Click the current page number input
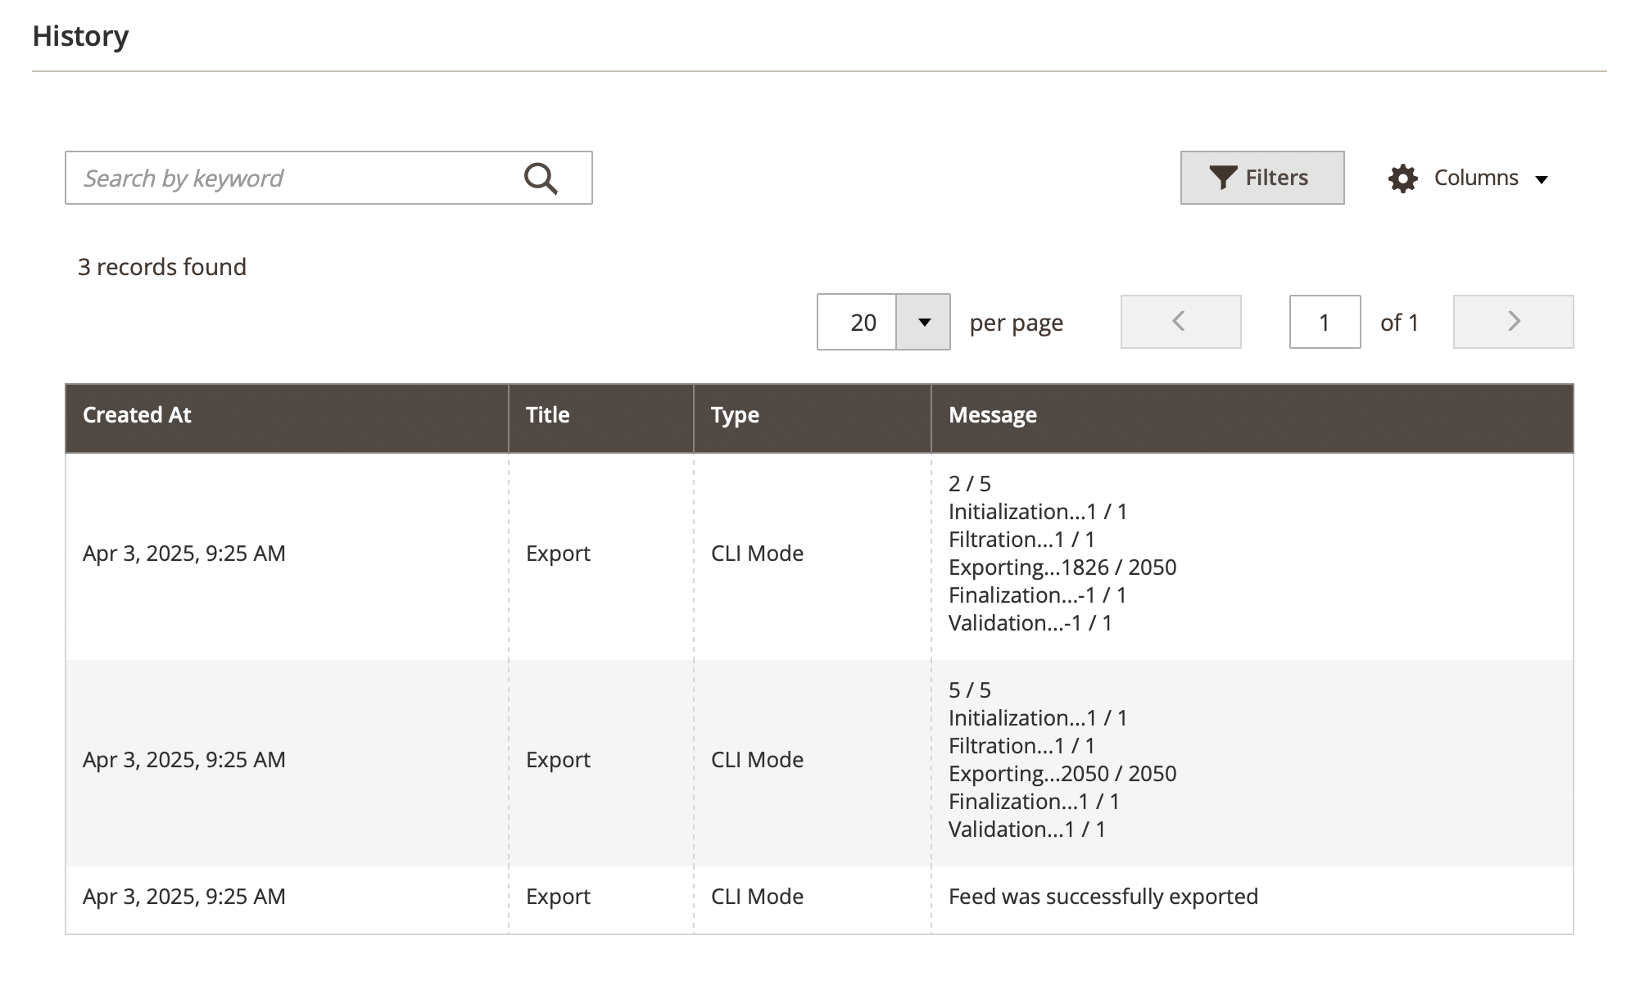Image resolution: width=1635 pixels, height=981 pixels. [1325, 322]
